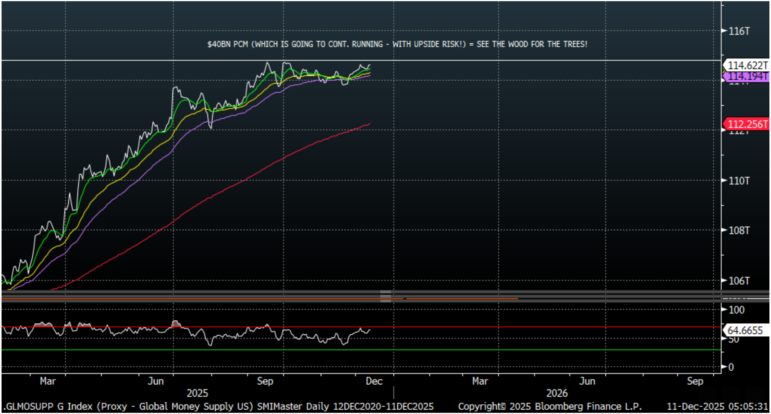Select the purple 114.194T value tag

(747, 76)
